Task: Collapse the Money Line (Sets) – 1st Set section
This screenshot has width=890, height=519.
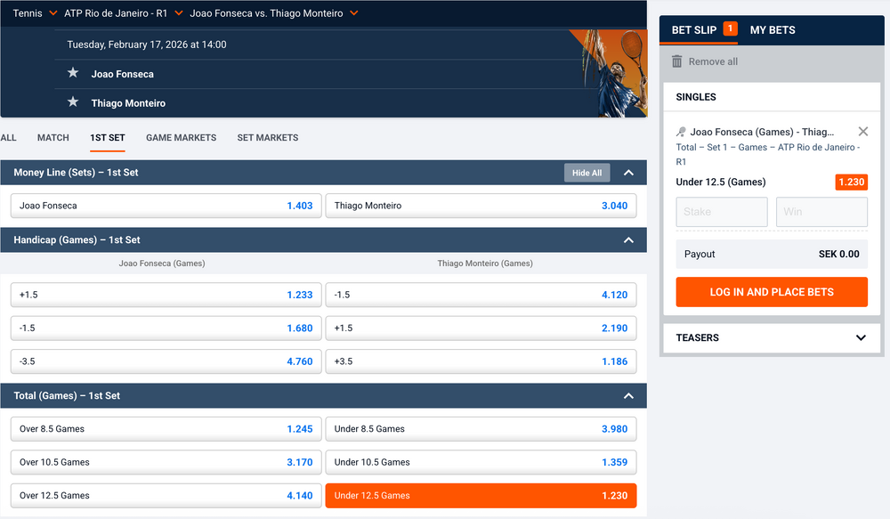Action: tap(628, 173)
